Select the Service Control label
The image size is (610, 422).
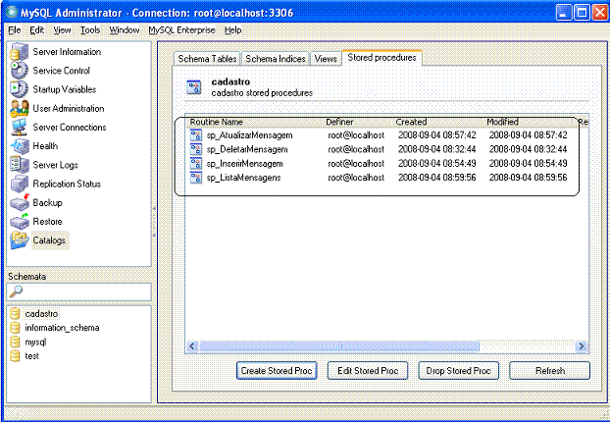pos(62,71)
